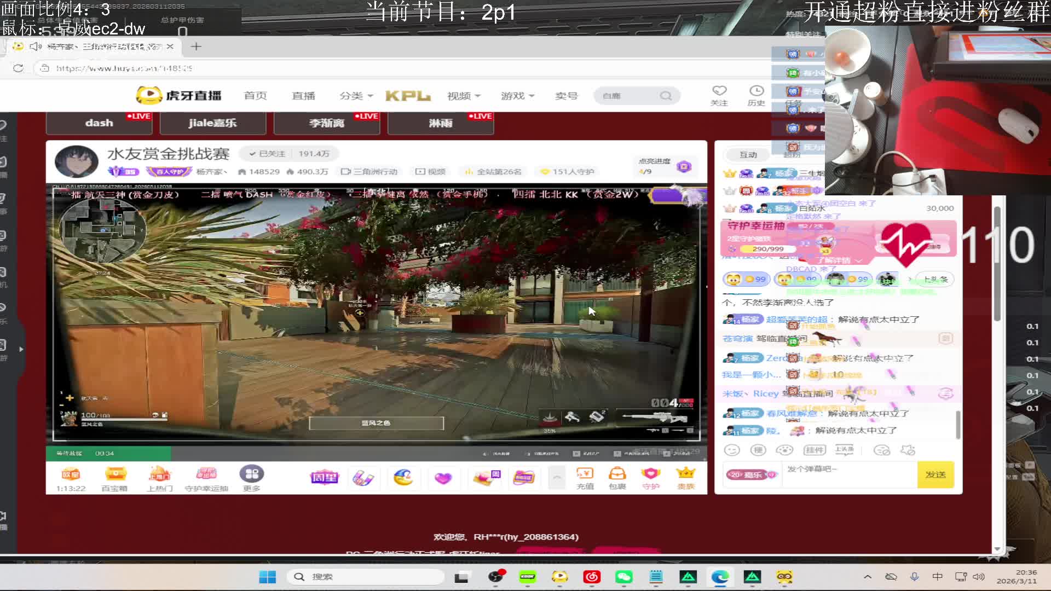
Task: Open the emoji smiley picker in chat
Action: tap(731, 450)
